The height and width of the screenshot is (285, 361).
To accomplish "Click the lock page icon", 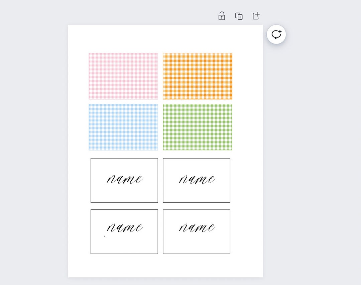I will (222, 16).
